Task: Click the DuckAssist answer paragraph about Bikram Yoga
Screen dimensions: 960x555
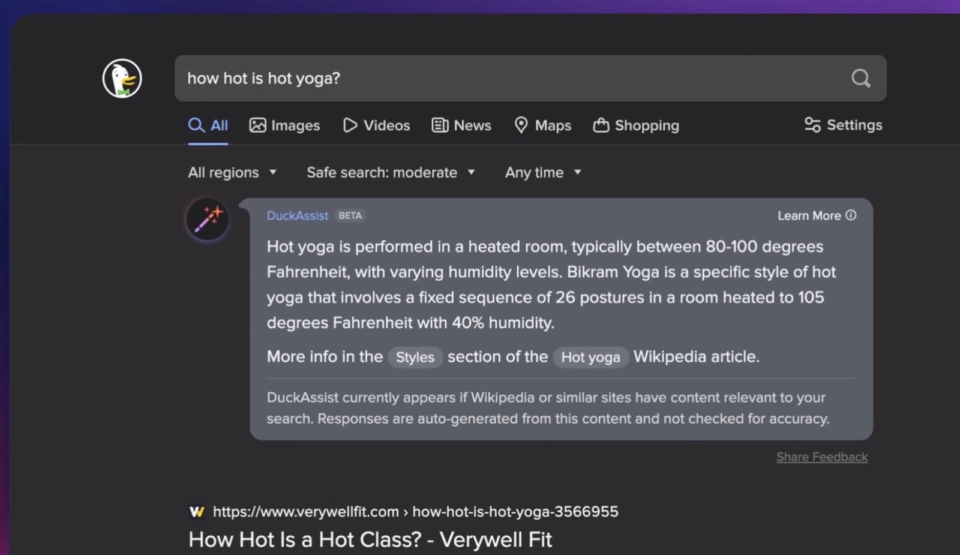Action: pyautogui.click(x=551, y=284)
